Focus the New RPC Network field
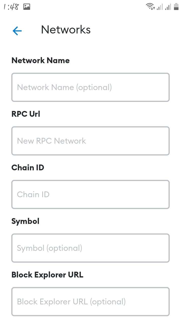181x322 pixels. (x=90, y=141)
